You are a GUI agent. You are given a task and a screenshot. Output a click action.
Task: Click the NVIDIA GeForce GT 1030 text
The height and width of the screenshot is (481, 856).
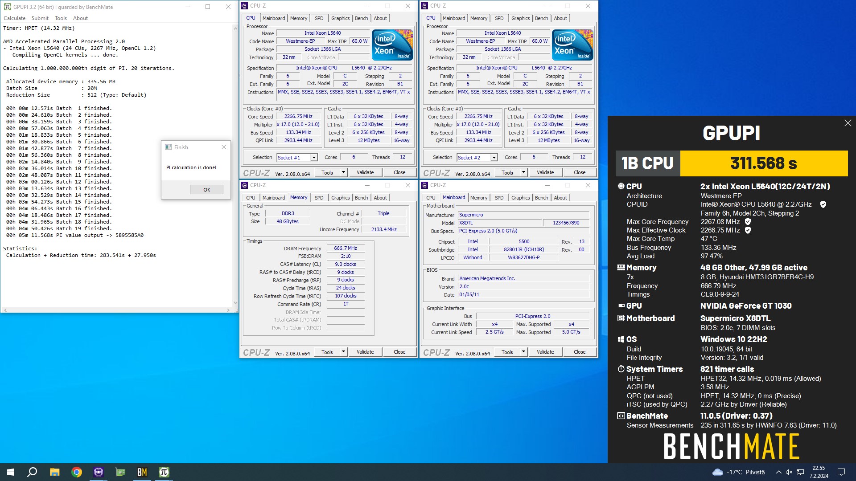746,306
